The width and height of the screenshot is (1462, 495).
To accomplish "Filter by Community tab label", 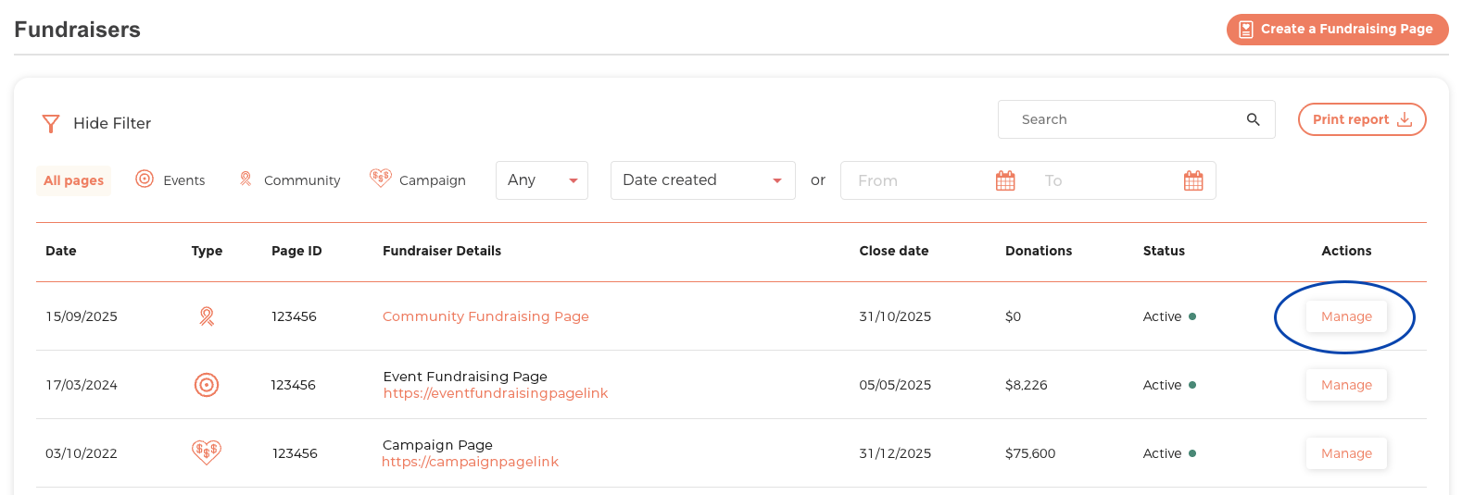I will (302, 180).
